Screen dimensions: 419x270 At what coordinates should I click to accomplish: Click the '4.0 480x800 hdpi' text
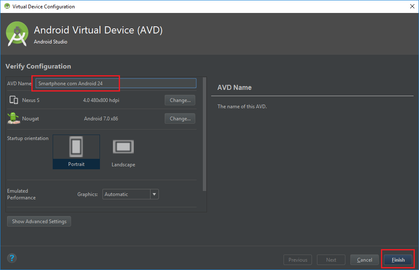101,100
